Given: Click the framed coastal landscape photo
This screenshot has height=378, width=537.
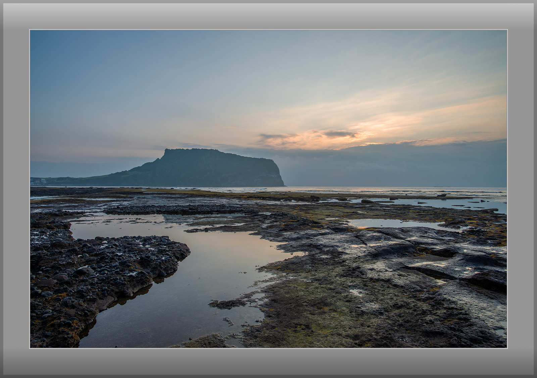Looking at the screenshot, I should point(268,189).
